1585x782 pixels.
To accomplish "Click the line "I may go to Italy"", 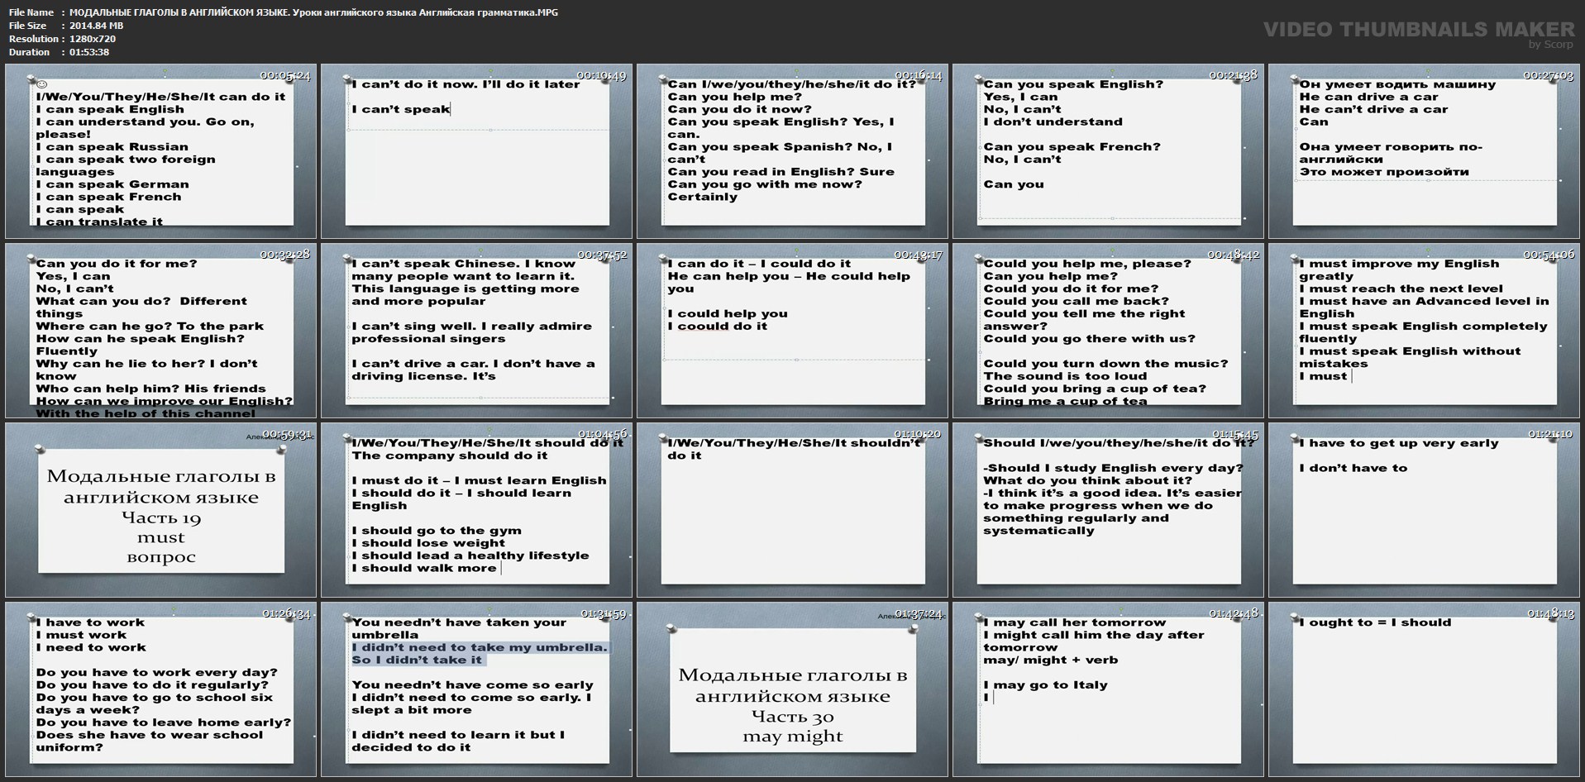I will [x=1045, y=685].
